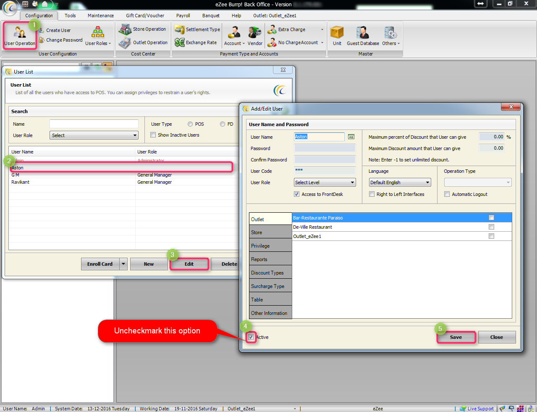Open the User Roles menu
Screen dimensions: 537x412
tap(98, 36)
